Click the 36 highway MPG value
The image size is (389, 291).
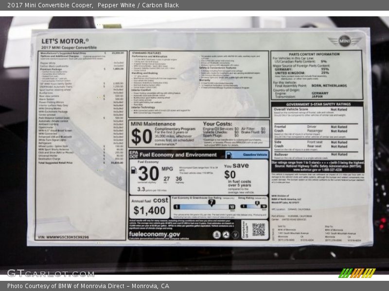pyautogui.click(x=179, y=178)
